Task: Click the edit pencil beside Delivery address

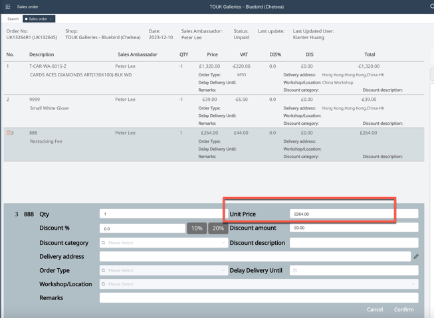Action: pos(416,256)
